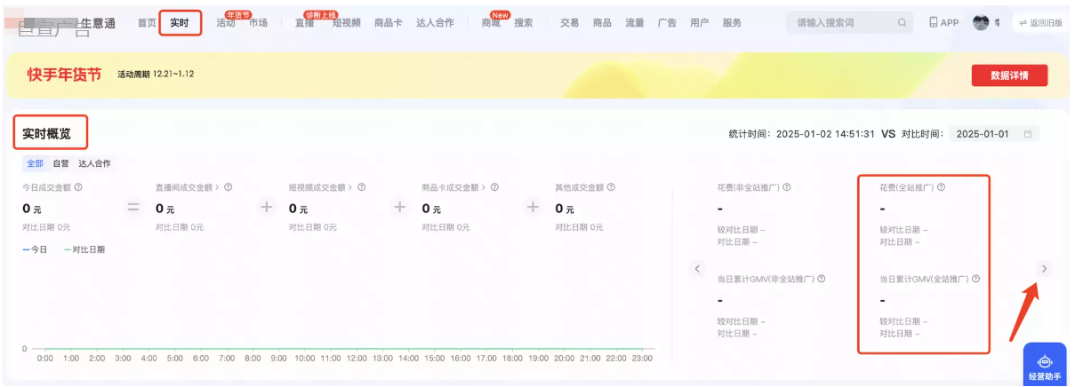Select the 自营 filter tab
The width and height of the screenshot is (1075, 387).
click(60, 163)
